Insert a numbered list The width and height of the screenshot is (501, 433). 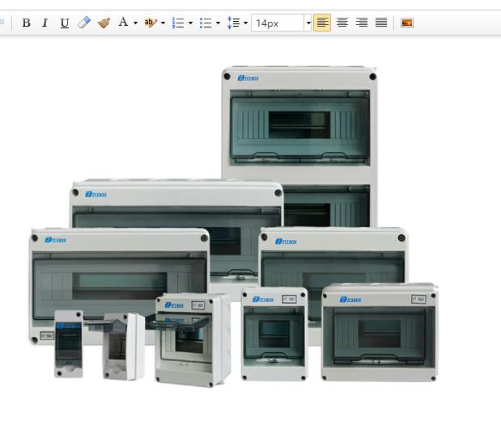pos(178,23)
